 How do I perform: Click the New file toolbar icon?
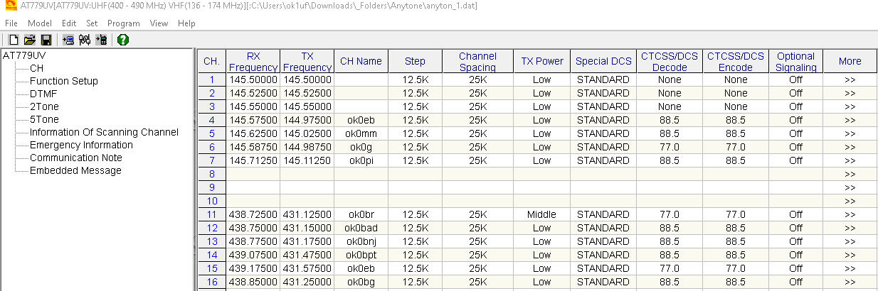(14, 40)
